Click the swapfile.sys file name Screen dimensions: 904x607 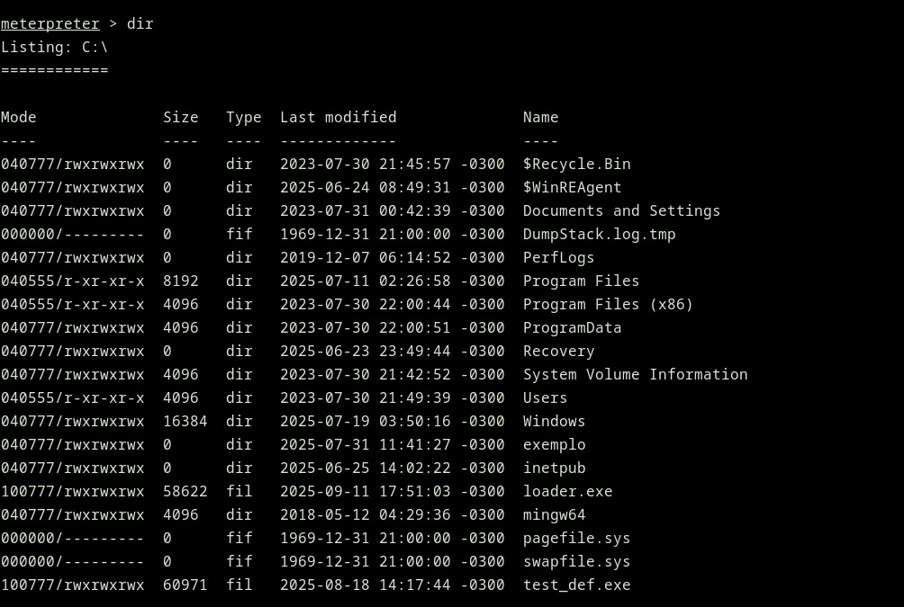[576, 561]
